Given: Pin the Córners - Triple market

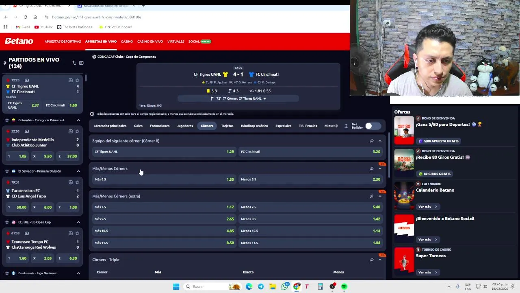Looking at the screenshot, I should pos(371,260).
